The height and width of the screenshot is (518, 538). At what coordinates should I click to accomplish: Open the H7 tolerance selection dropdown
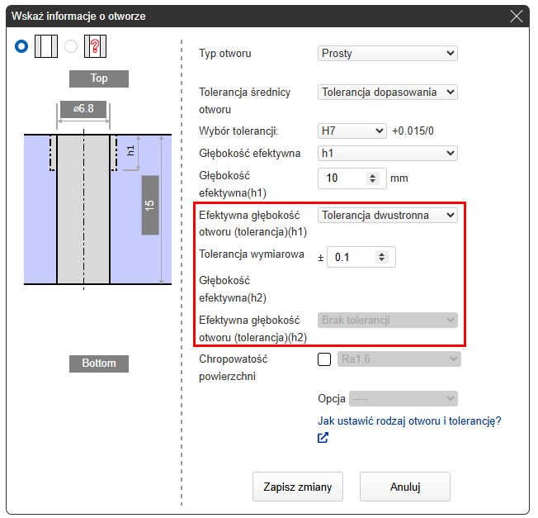(x=352, y=131)
